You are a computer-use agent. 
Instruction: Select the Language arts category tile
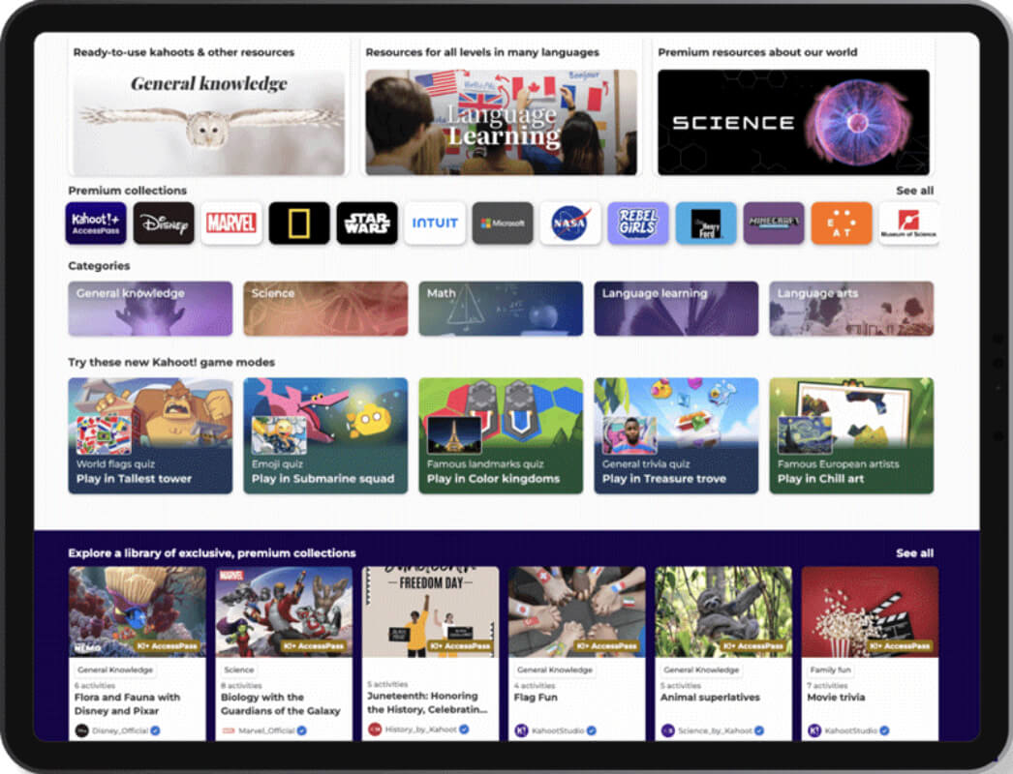pos(851,309)
